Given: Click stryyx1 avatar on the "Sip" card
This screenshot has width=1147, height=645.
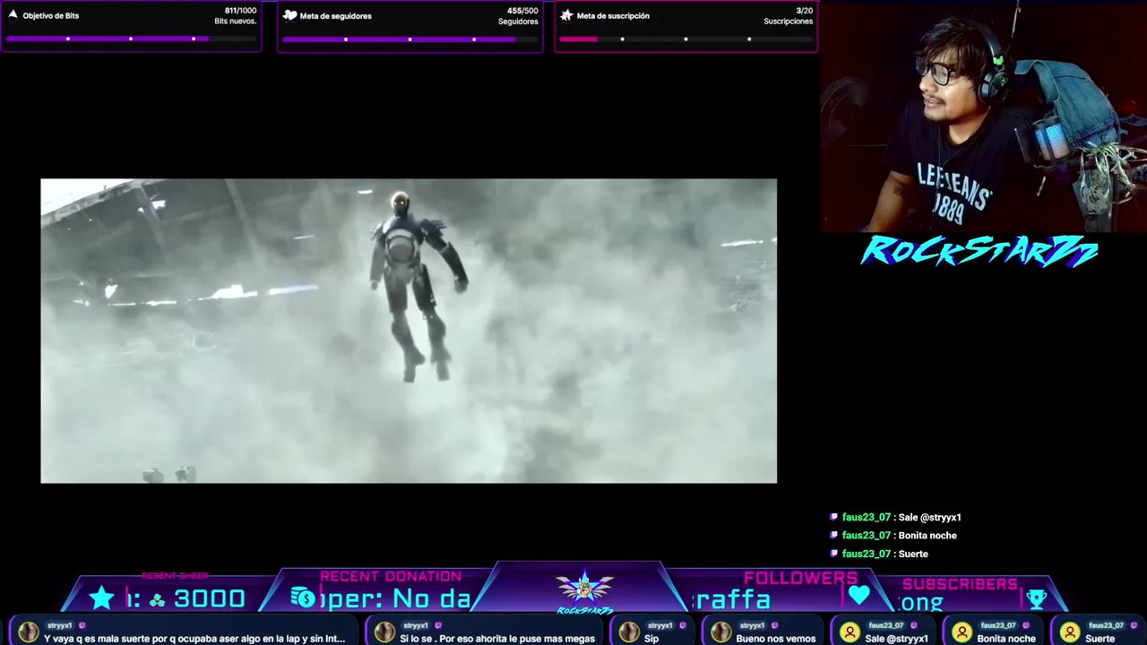Looking at the screenshot, I should [629, 632].
